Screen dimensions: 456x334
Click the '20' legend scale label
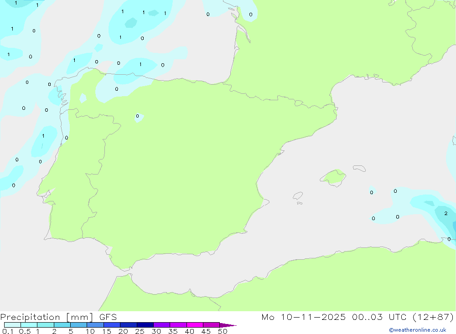click(x=123, y=331)
